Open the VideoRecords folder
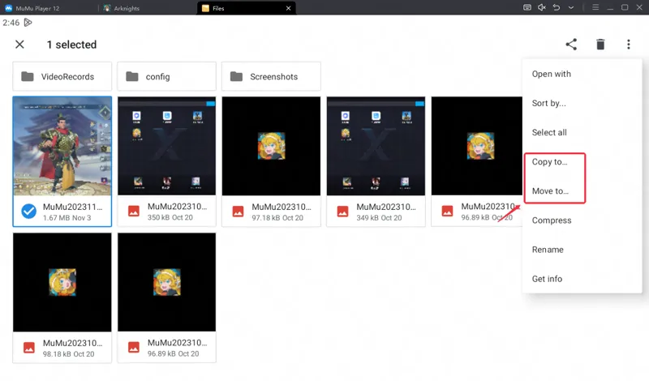The width and height of the screenshot is (649, 381). [62, 76]
